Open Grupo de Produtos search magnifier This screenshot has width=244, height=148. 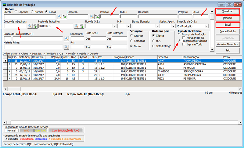66,38
